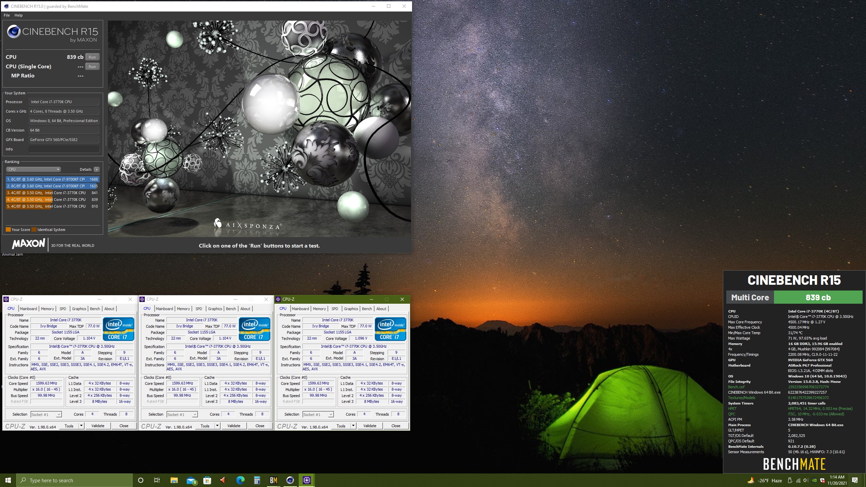Open the About tab in the middle CPU-Z
This screenshot has height=487, width=866.
pos(245,309)
